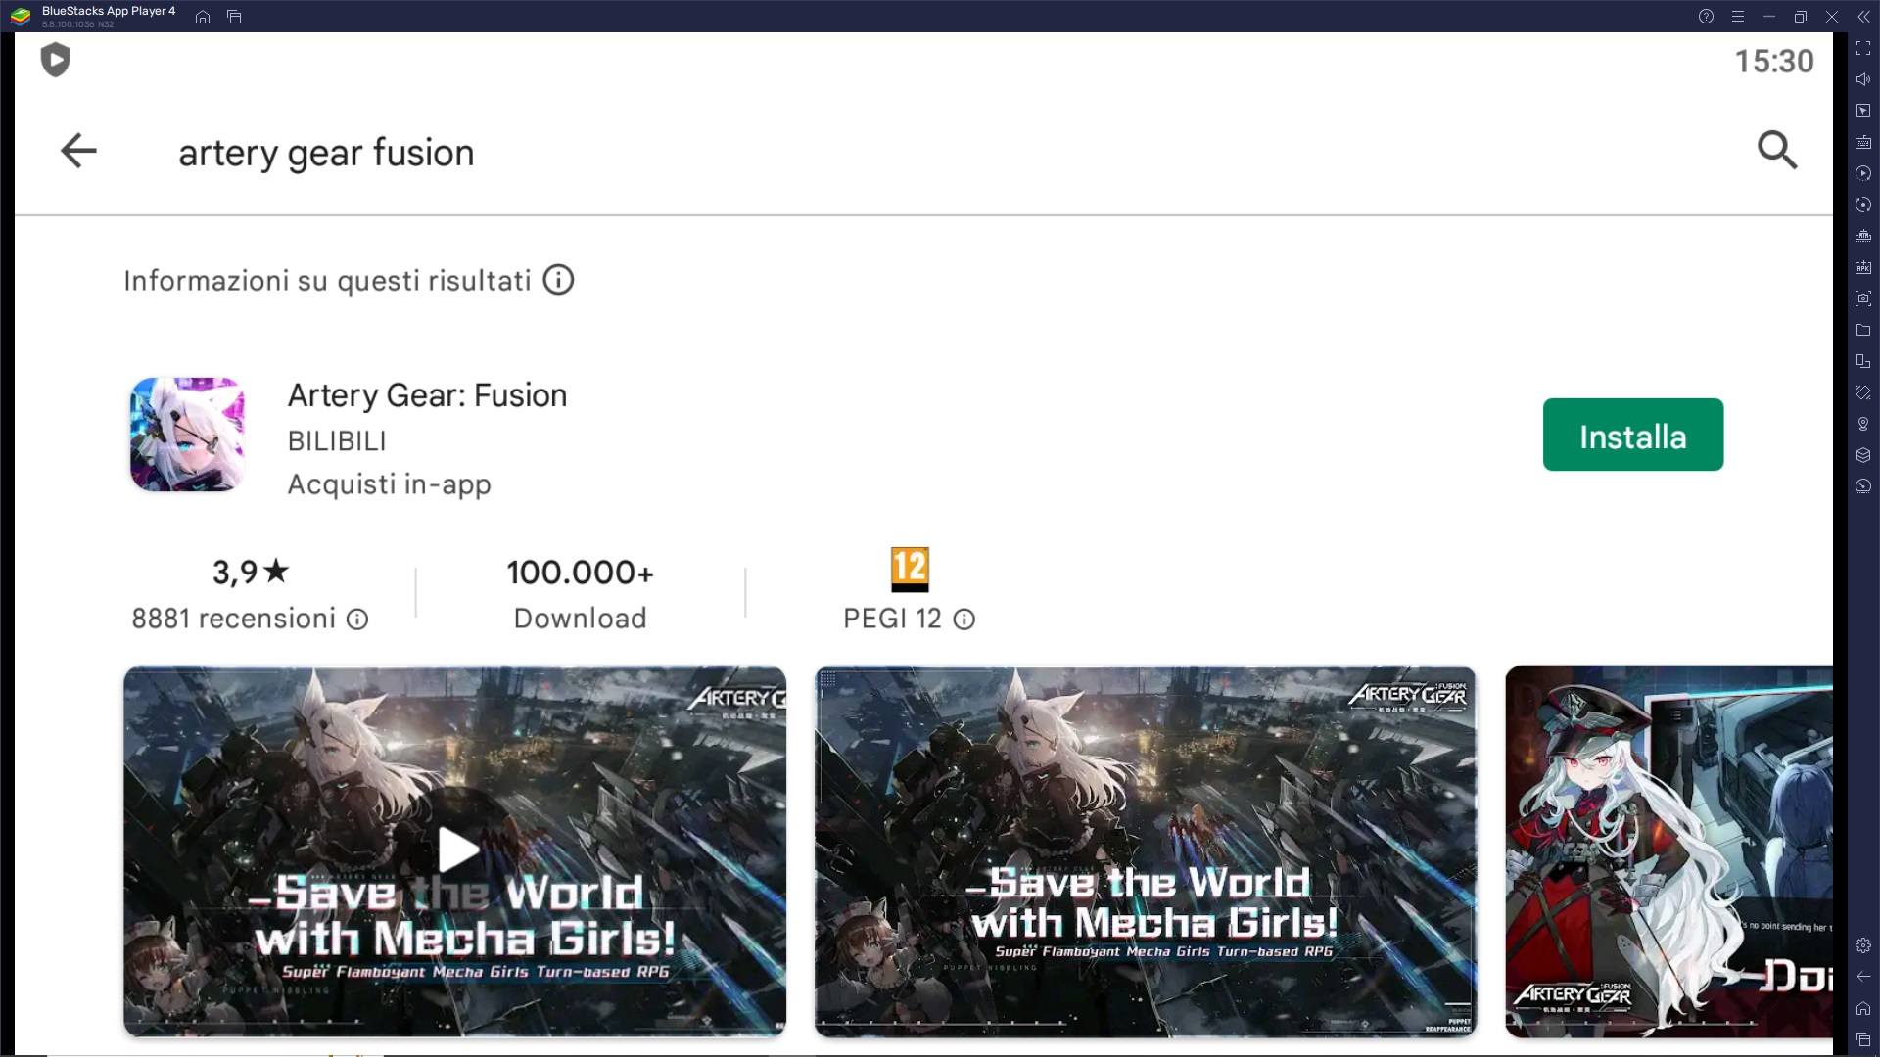Click the info icon beside PEGI 12
Screen dimensions: 1880x1057
point(963,620)
